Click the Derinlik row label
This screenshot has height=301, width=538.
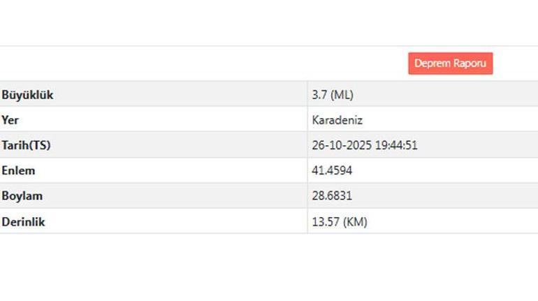pyautogui.click(x=23, y=222)
